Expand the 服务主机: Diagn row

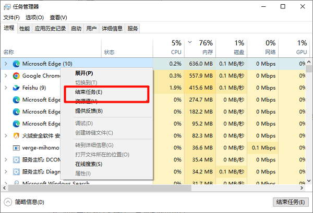coord(6,172)
